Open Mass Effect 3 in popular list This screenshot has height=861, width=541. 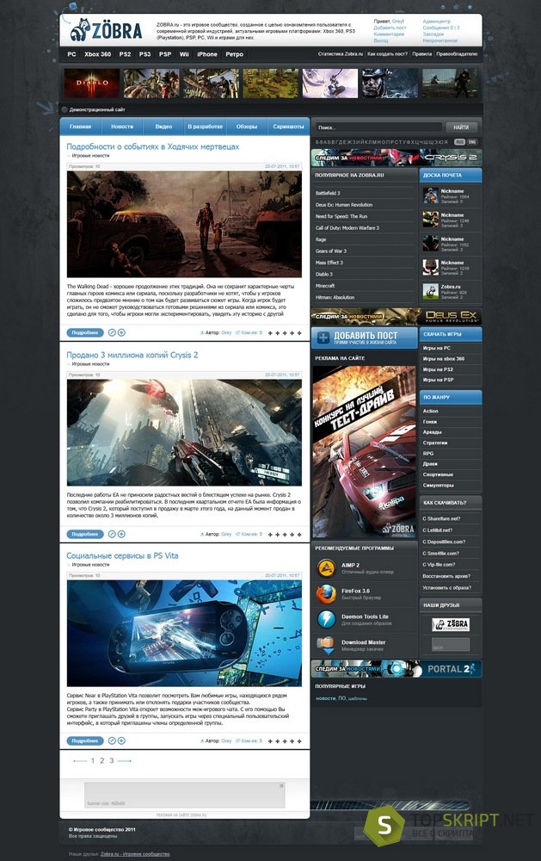[328, 263]
